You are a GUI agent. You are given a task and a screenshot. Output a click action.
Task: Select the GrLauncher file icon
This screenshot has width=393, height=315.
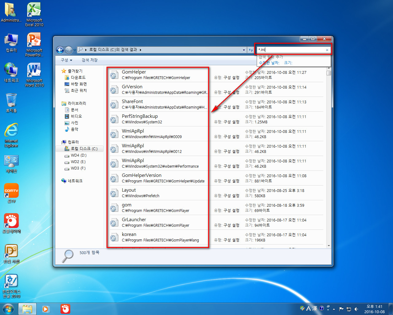coord(114,222)
